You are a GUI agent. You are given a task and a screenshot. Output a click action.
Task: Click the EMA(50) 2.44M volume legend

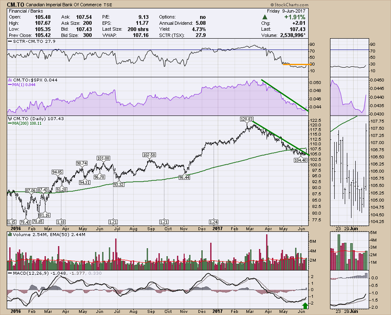(x=68, y=234)
